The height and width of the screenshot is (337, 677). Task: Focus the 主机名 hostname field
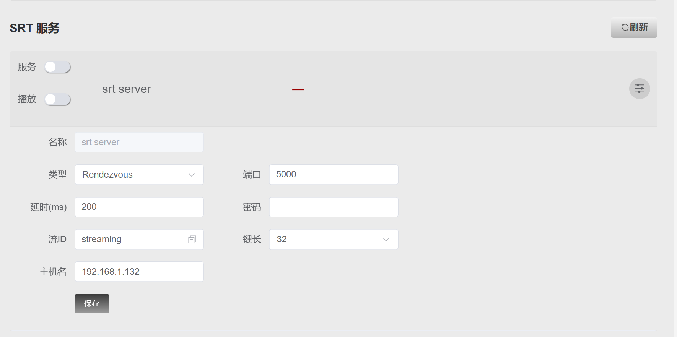tap(139, 272)
